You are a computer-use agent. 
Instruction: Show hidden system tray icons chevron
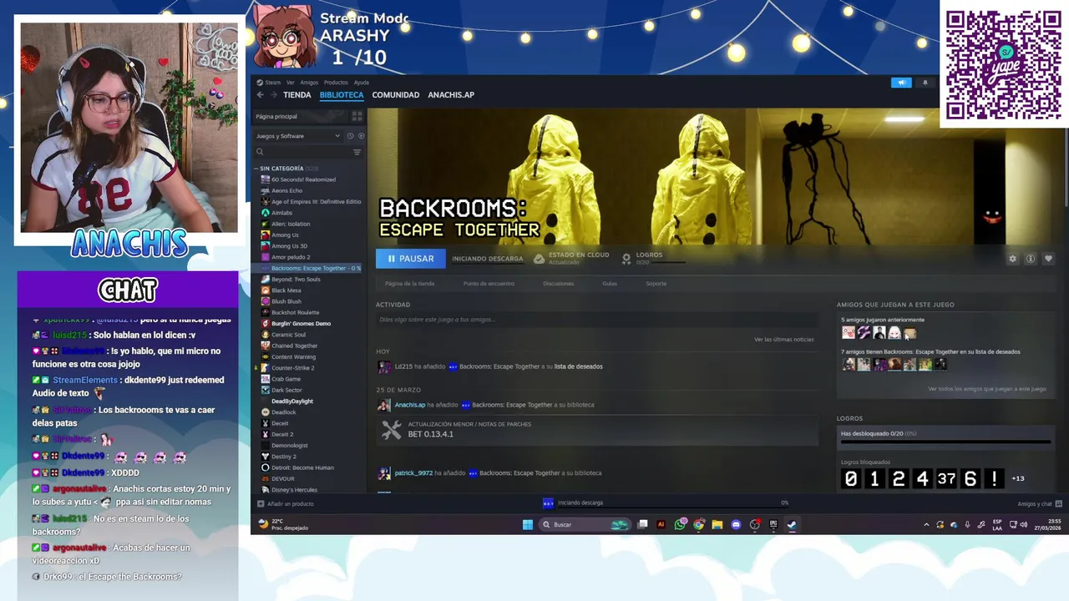point(925,524)
